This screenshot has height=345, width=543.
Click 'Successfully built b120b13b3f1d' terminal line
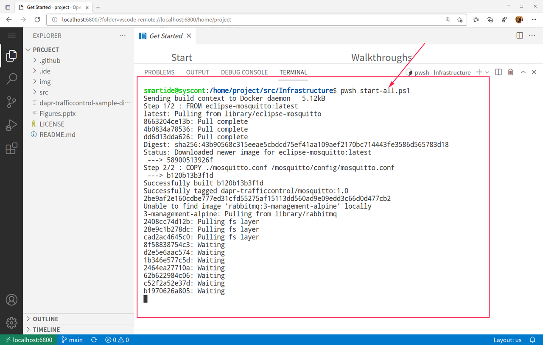tap(204, 183)
